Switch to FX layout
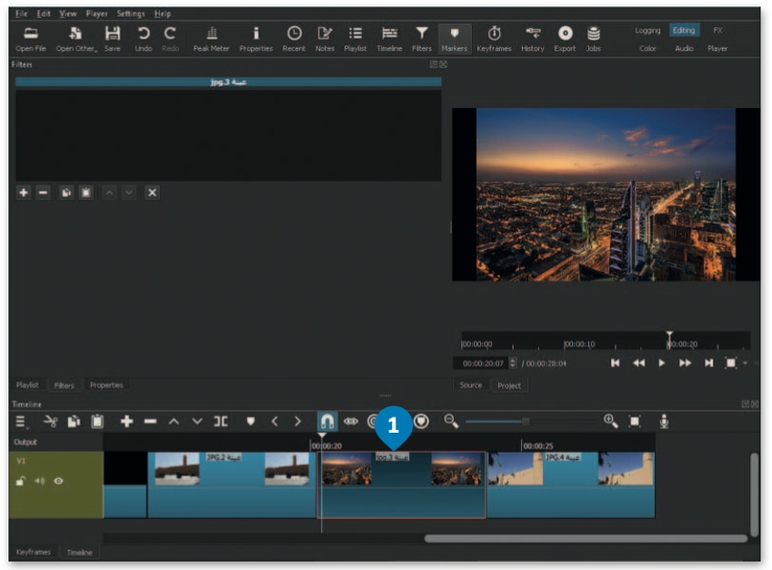 point(717,31)
